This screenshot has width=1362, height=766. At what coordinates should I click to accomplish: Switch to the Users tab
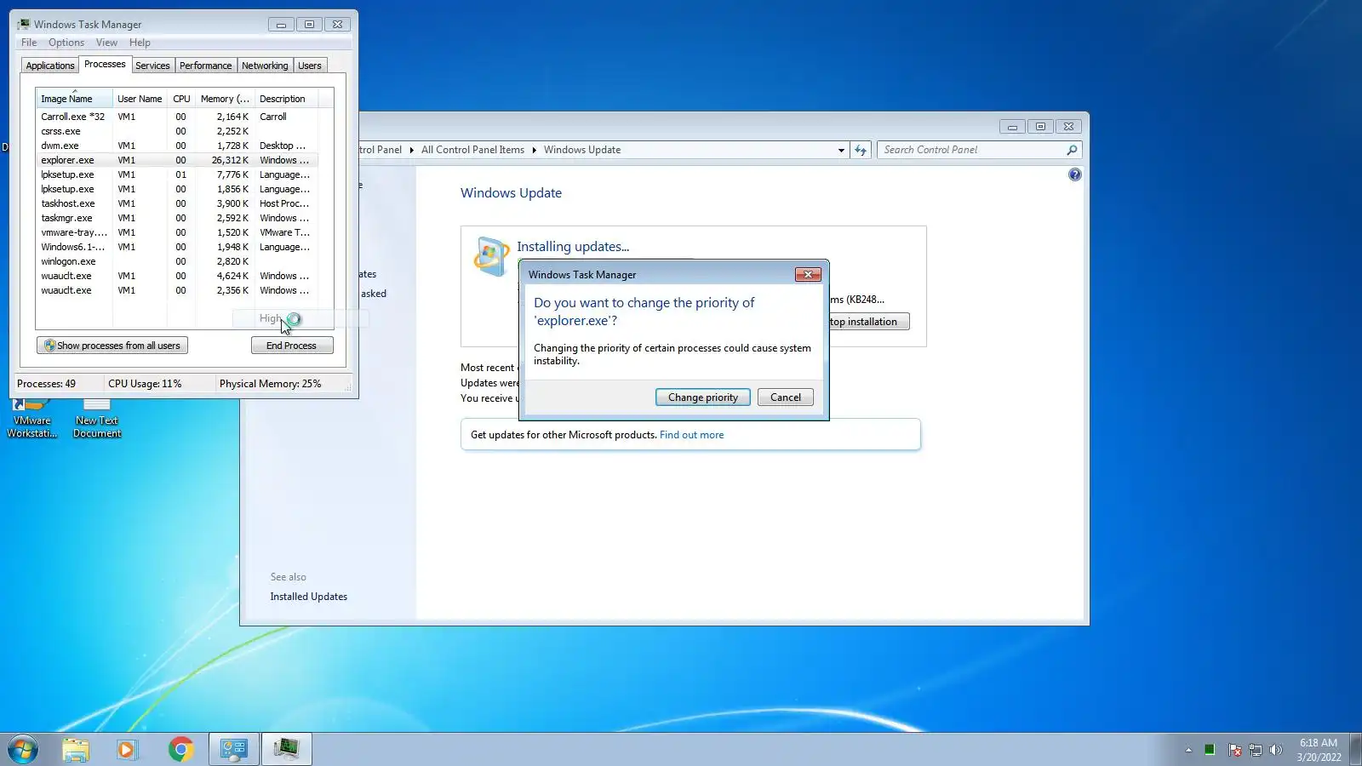(x=310, y=66)
